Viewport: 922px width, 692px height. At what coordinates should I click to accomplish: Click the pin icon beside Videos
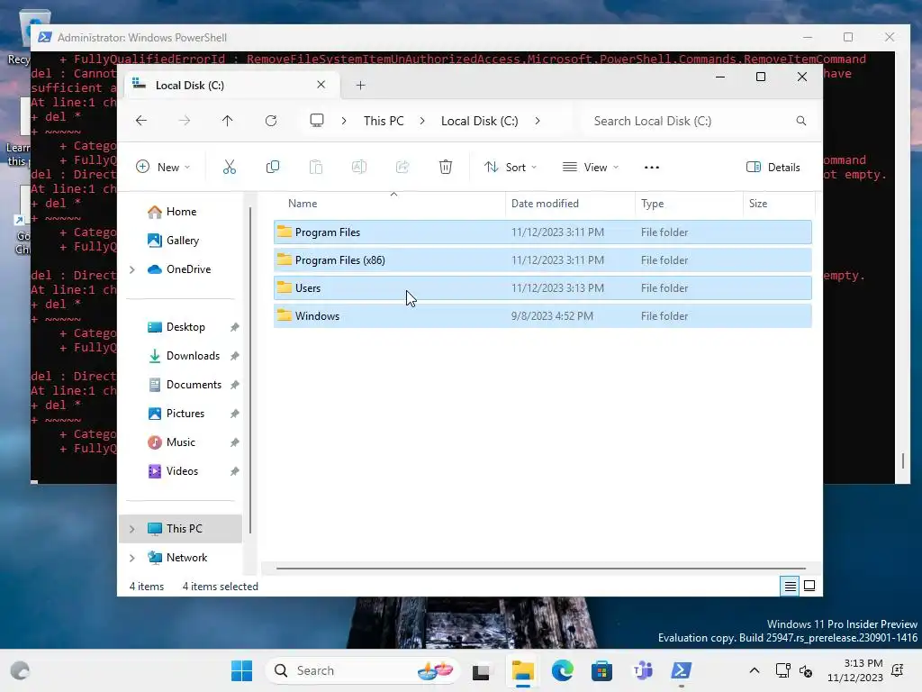click(235, 471)
